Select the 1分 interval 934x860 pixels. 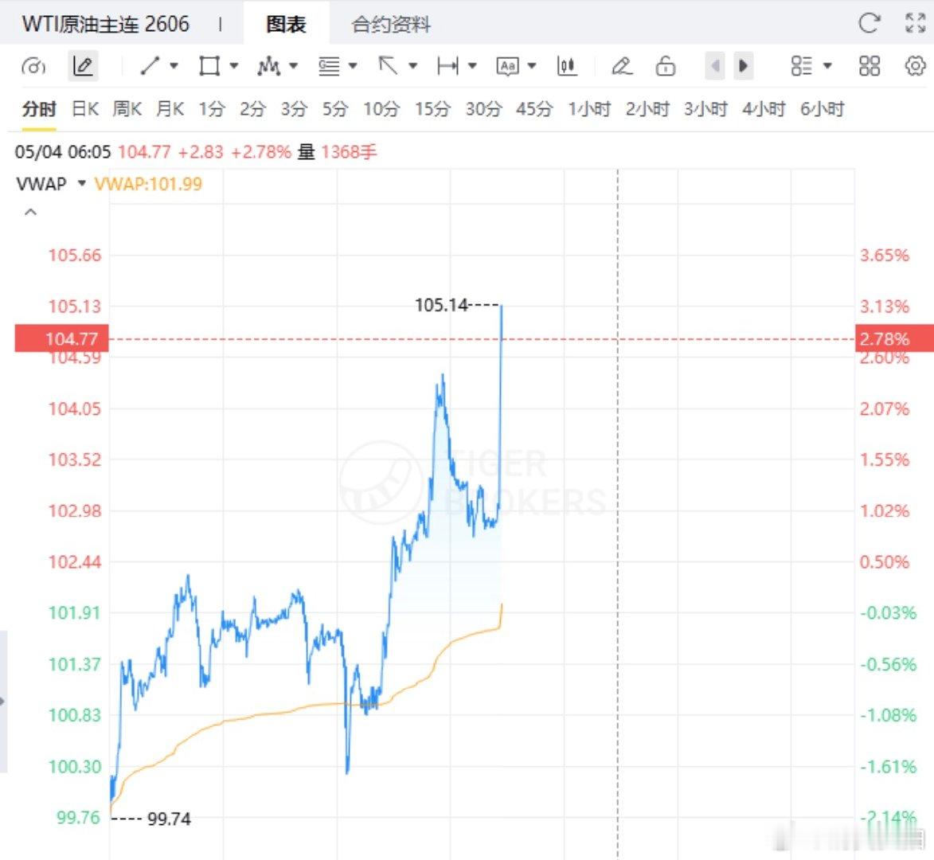(212, 109)
